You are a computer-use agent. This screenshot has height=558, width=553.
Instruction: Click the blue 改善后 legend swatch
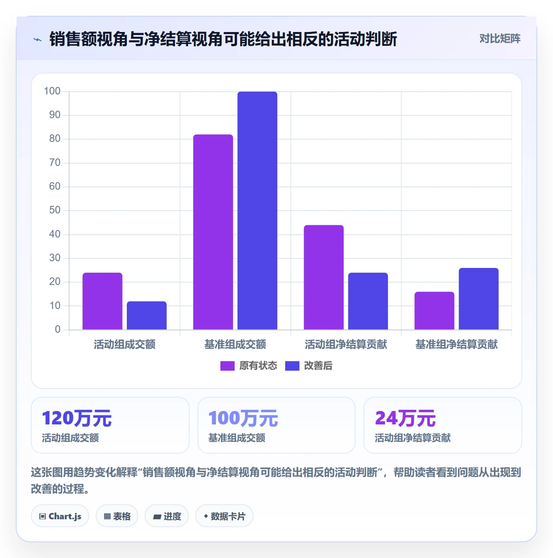(292, 366)
